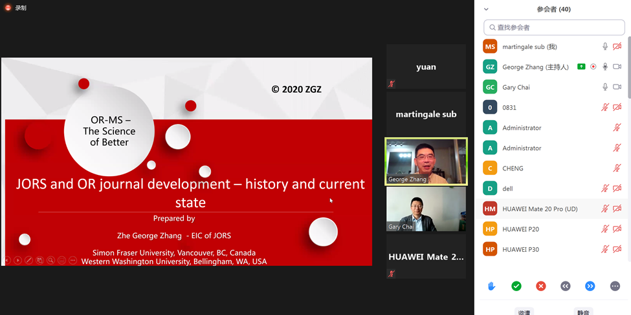This screenshot has width=631, height=315.
Task: Toggle Gary Chai's microphone icon
Action: (605, 87)
